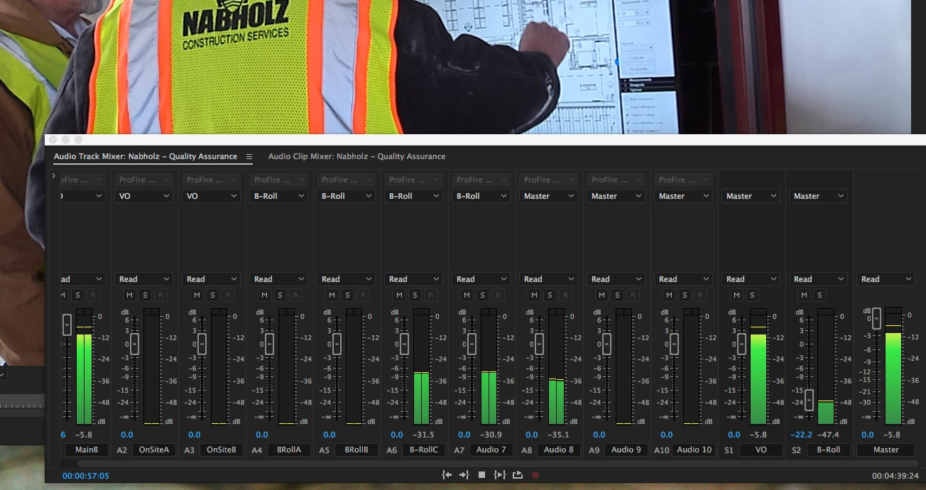Click the Master level meter

pos(893,366)
